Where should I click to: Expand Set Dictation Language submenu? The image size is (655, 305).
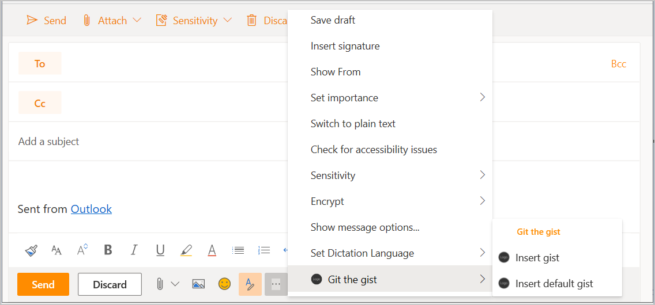[x=390, y=253]
